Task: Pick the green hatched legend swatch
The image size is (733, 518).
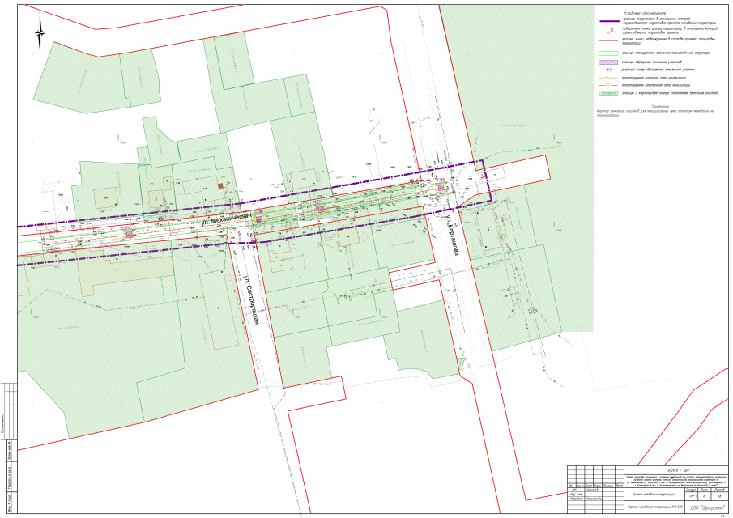Action: [x=608, y=93]
